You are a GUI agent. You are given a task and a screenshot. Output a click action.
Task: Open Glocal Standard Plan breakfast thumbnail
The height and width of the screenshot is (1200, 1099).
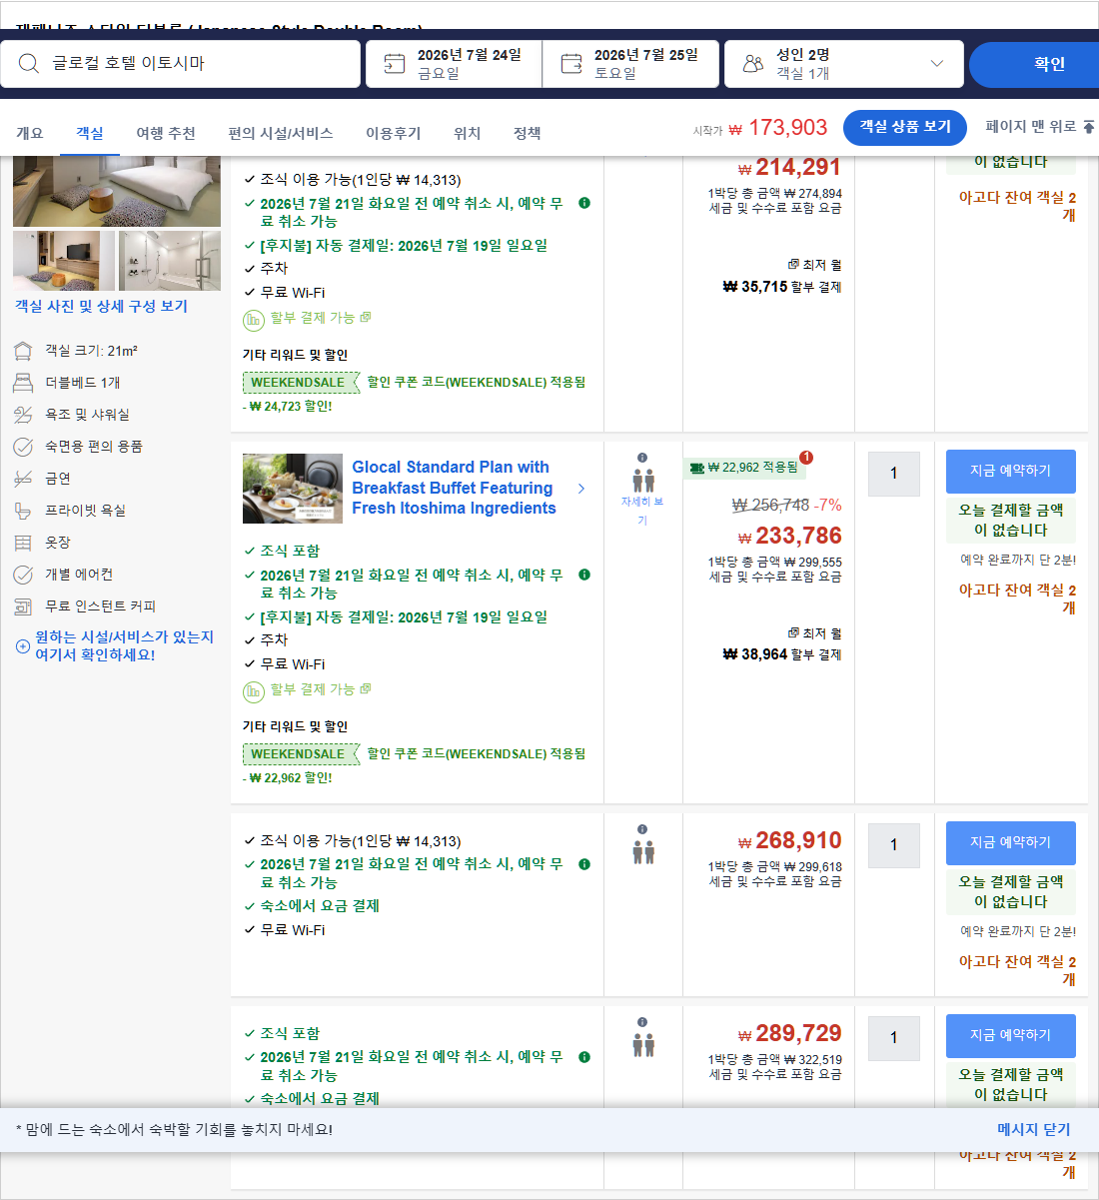tap(293, 489)
